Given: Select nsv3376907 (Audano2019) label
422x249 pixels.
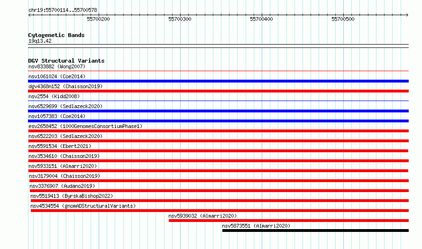Looking at the screenshot, I should [x=62, y=186].
